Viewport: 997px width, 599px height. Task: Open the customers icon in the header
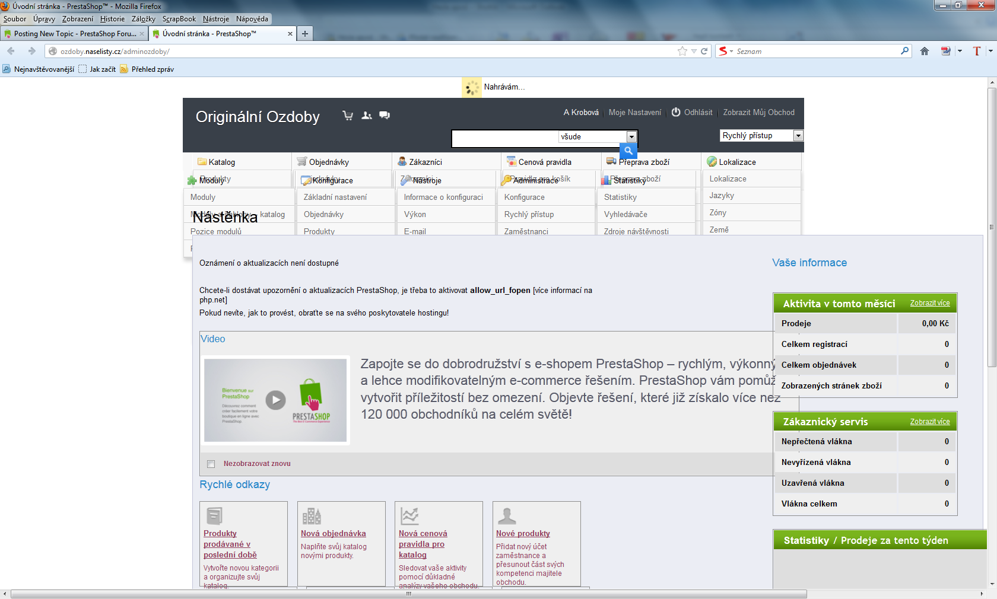[x=367, y=115]
